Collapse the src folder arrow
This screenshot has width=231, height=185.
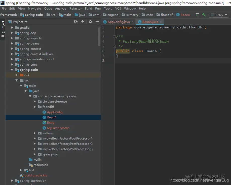17,80
